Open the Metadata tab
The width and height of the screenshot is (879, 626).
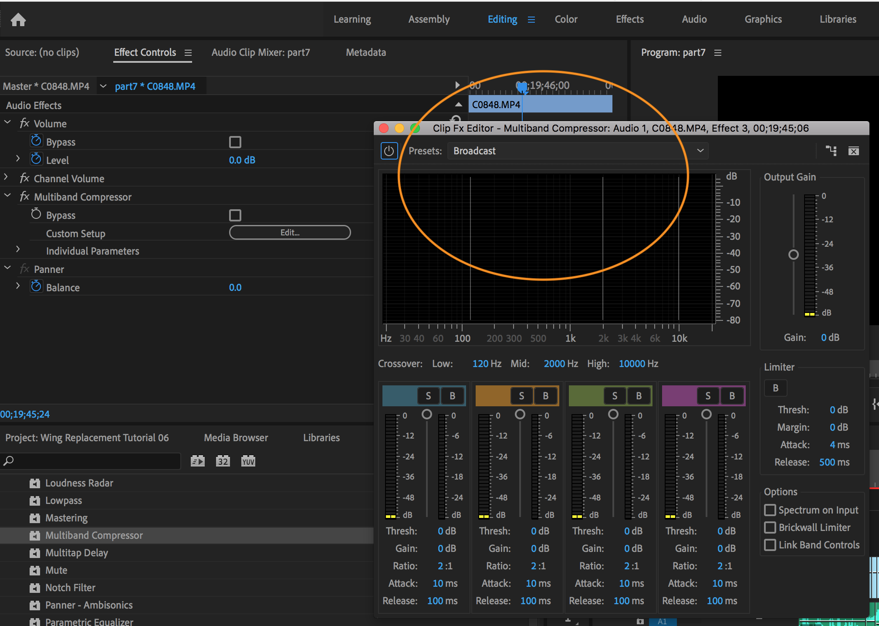tap(365, 52)
